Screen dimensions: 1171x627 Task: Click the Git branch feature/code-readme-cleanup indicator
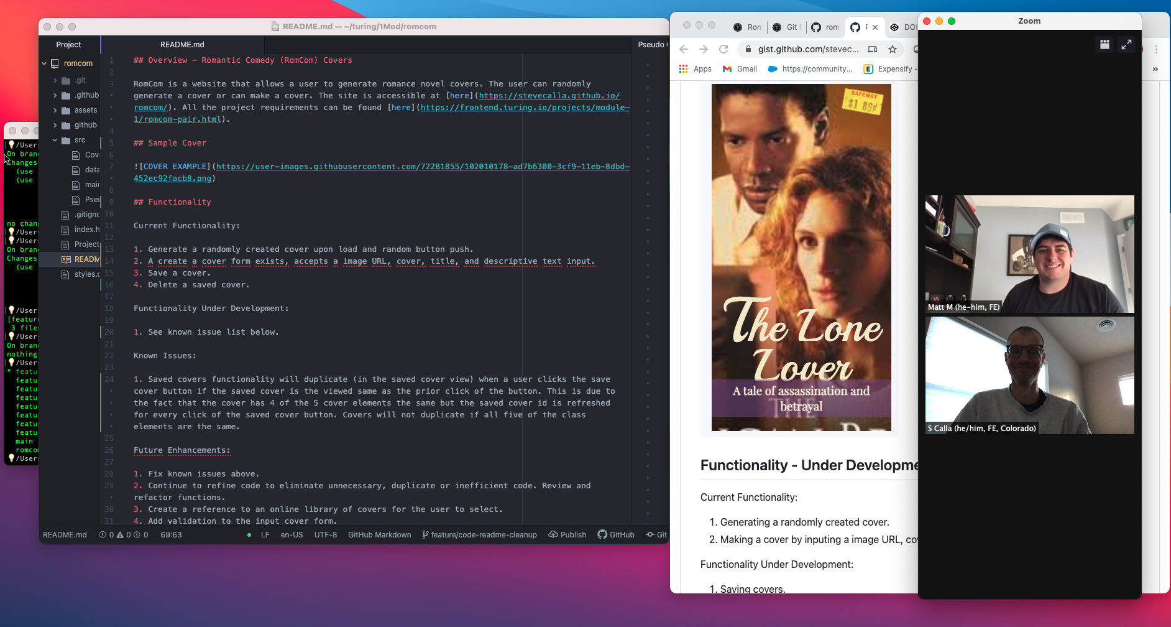point(480,534)
